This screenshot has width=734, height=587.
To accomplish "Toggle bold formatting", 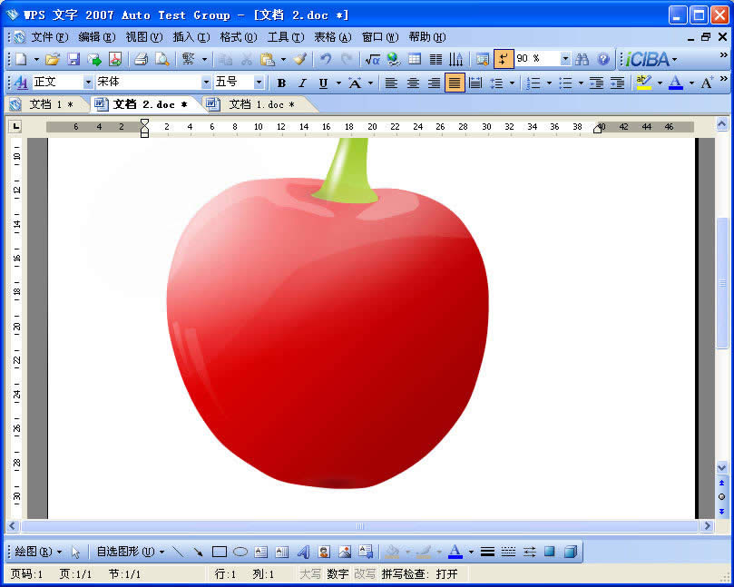I will pyautogui.click(x=281, y=83).
